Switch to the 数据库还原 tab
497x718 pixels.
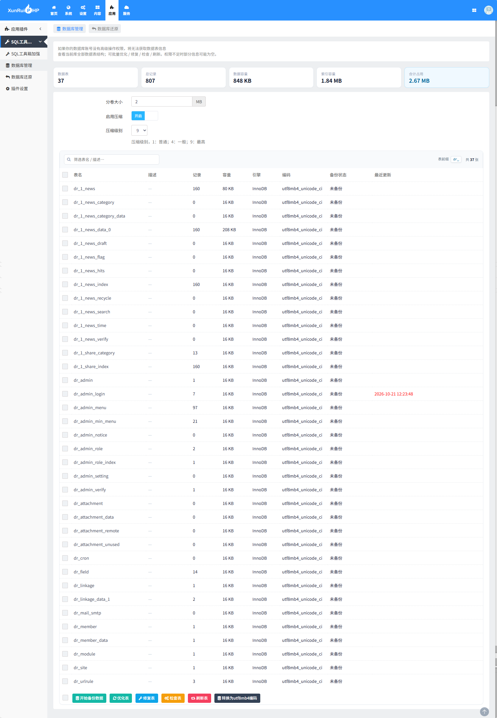pos(105,29)
